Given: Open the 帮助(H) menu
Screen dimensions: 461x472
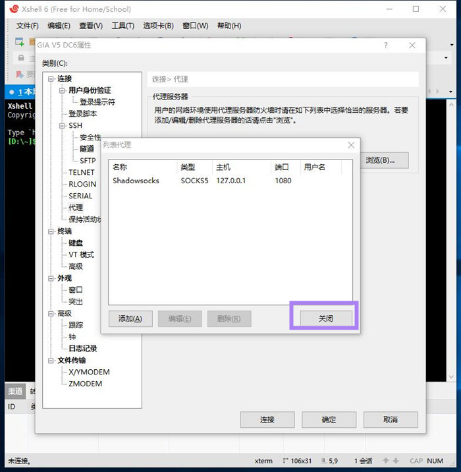Looking at the screenshot, I should click(x=229, y=26).
